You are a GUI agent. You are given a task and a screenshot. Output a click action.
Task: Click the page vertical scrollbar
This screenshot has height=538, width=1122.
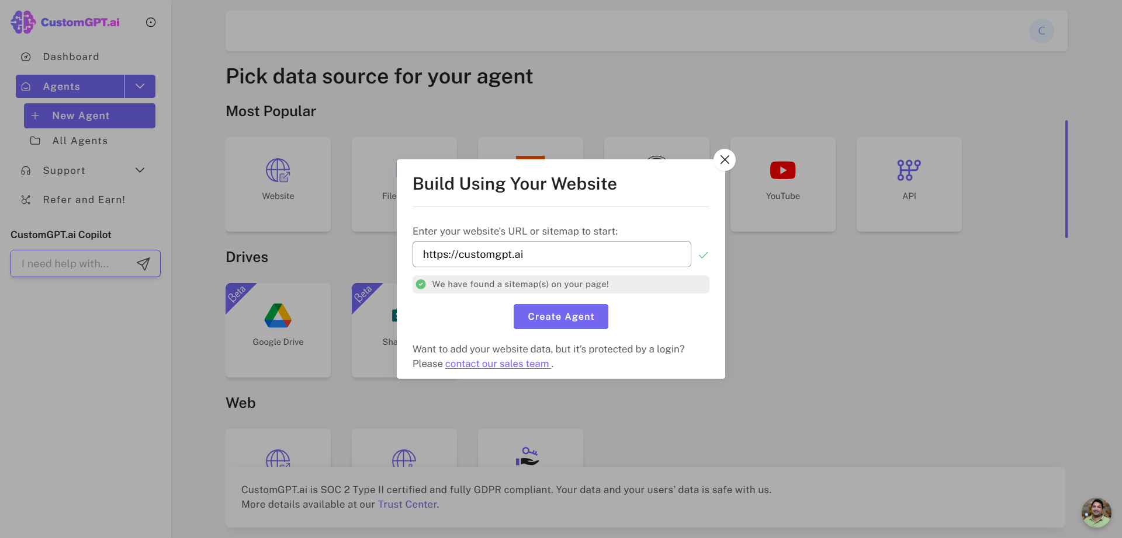point(1066,179)
